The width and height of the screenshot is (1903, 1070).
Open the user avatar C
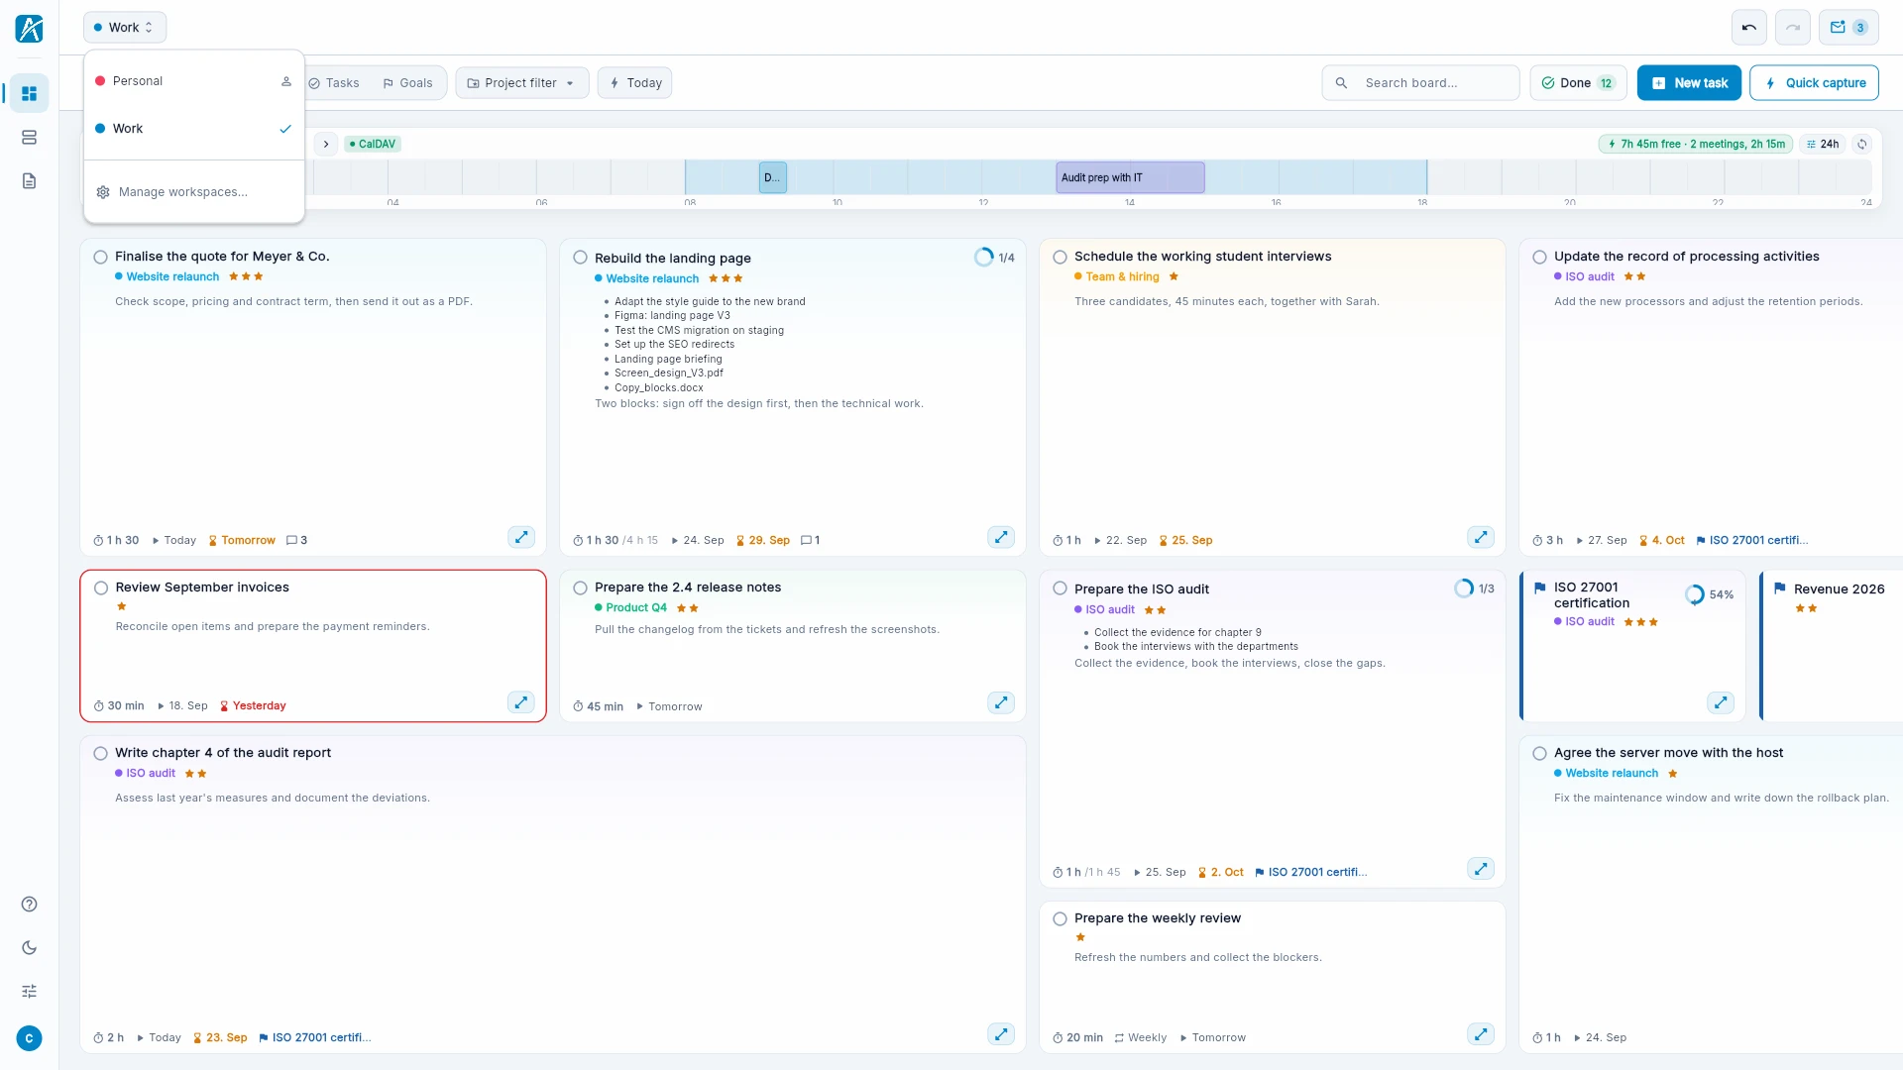[29, 1038]
